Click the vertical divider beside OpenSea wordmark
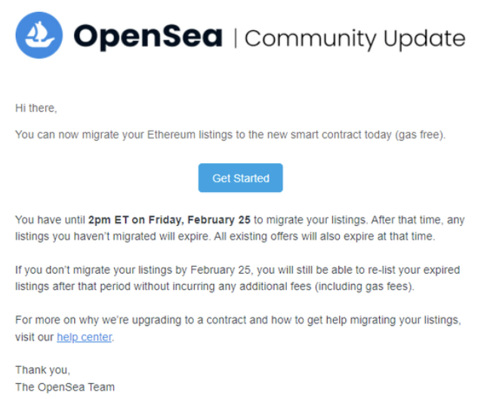 pyautogui.click(x=236, y=38)
